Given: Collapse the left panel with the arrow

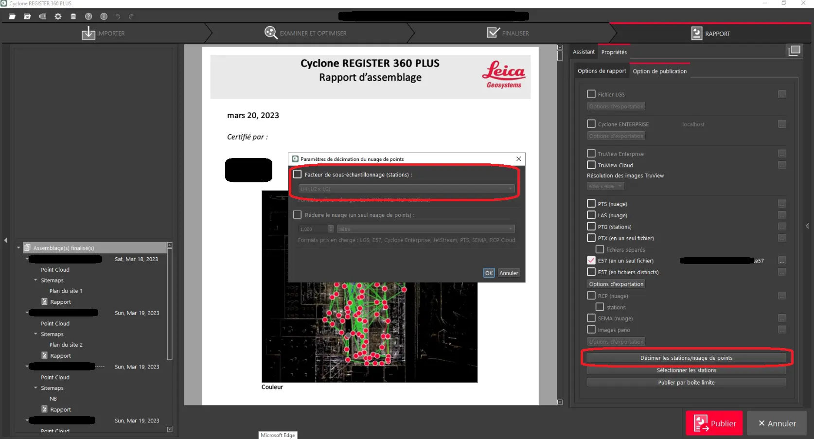Looking at the screenshot, I should pyautogui.click(x=6, y=240).
